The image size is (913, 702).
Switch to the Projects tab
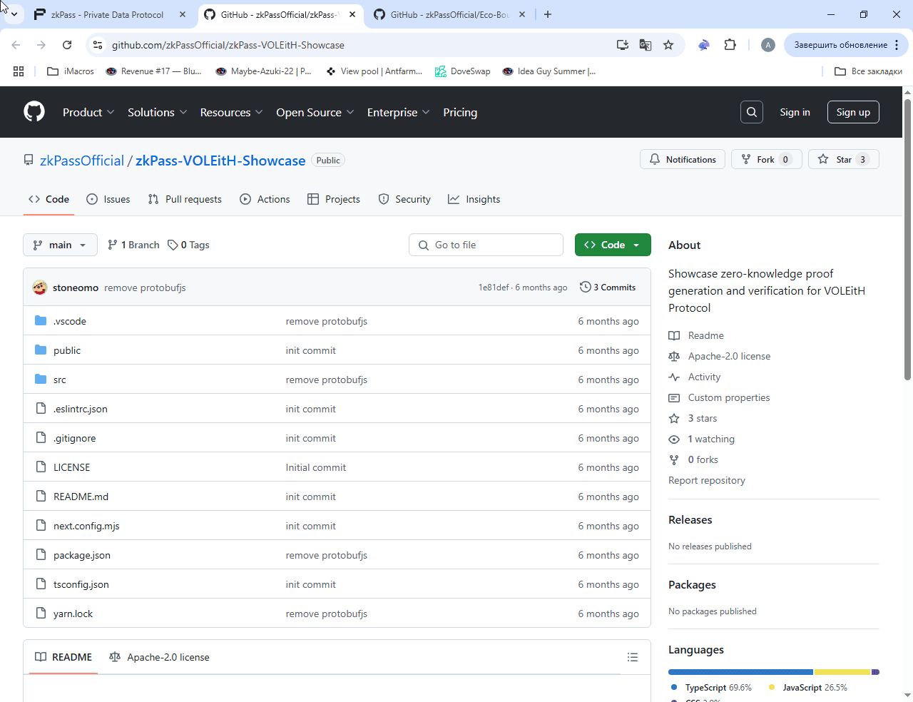(x=333, y=199)
